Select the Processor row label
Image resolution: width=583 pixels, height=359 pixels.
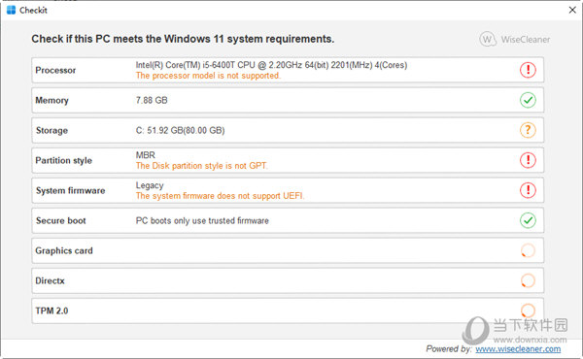click(55, 70)
